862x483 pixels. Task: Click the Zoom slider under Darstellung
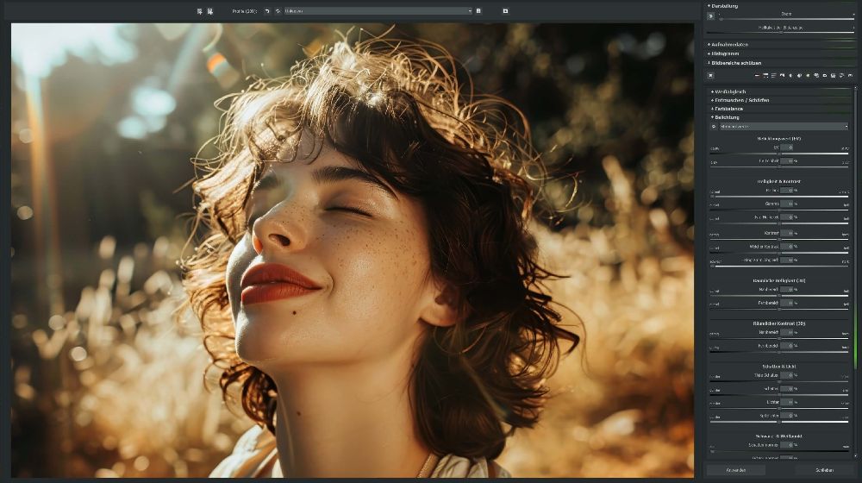coord(784,18)
